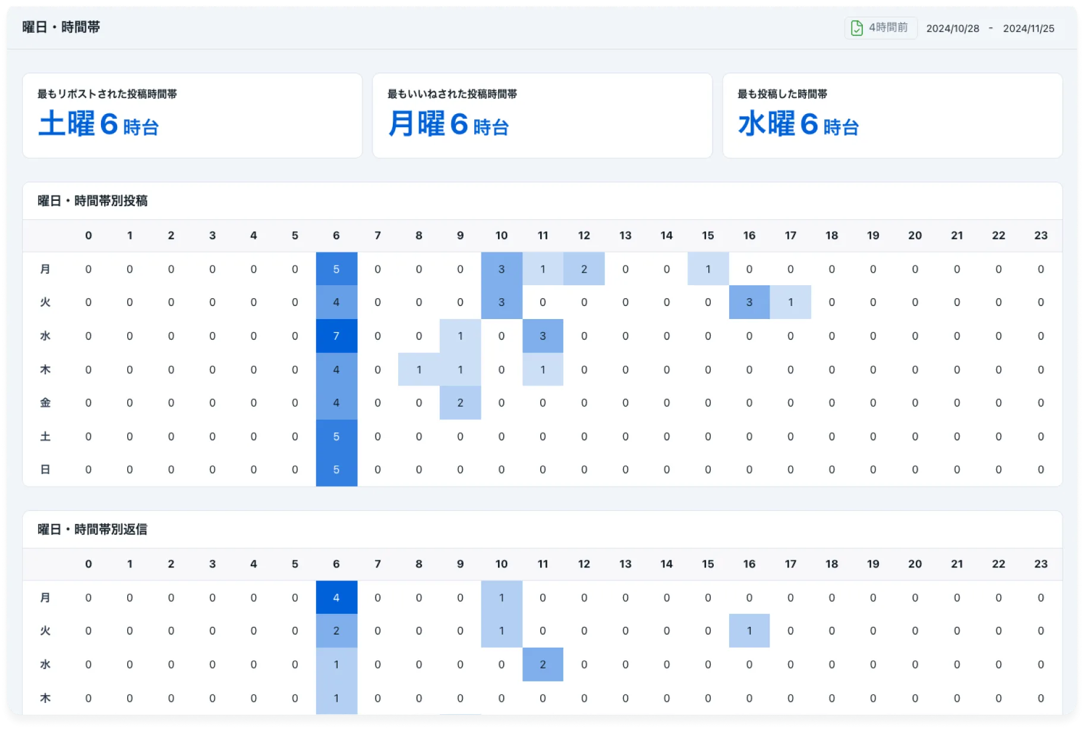
Task: Select replies cell 月 hour 10 value 1
Action: [x=502, y=598]
